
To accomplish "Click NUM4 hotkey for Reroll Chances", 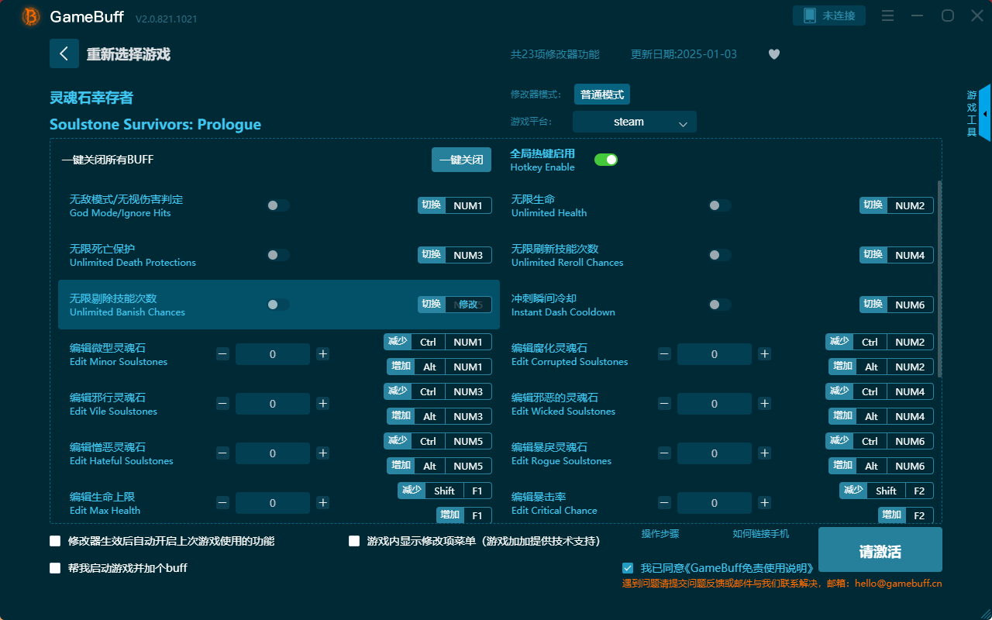I will 910,255.
